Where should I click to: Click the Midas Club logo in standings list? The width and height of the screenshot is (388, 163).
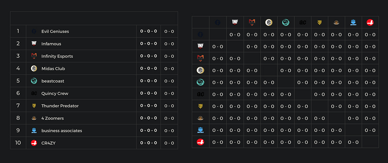(x=34, y=68)
